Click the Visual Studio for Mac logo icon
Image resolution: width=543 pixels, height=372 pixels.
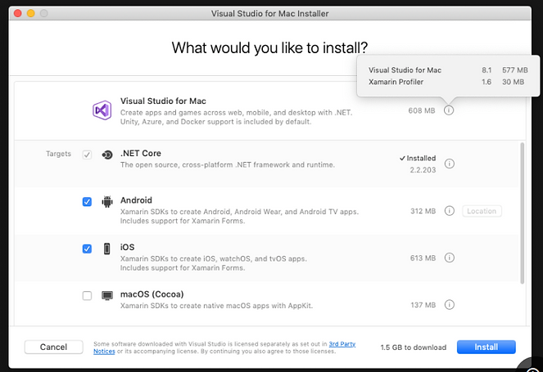pos(102,110)
